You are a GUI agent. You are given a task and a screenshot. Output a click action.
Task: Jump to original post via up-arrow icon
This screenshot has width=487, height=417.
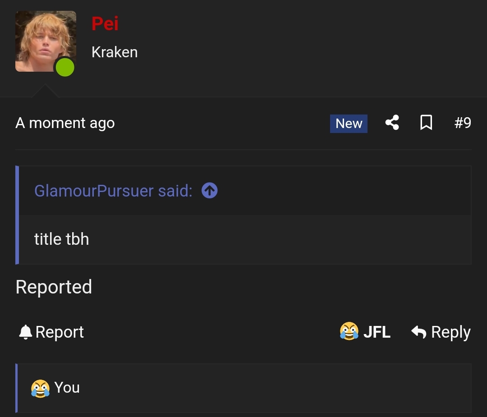click(x=210, y=191)
